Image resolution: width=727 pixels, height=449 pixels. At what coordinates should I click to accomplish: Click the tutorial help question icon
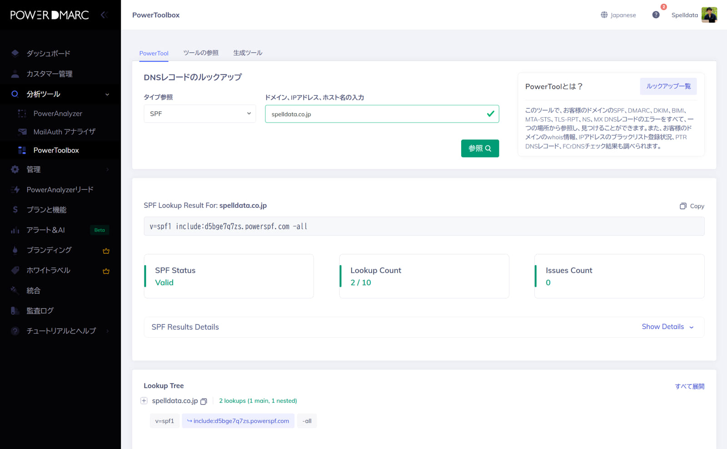pyautogui.click(x=15, y=331)
